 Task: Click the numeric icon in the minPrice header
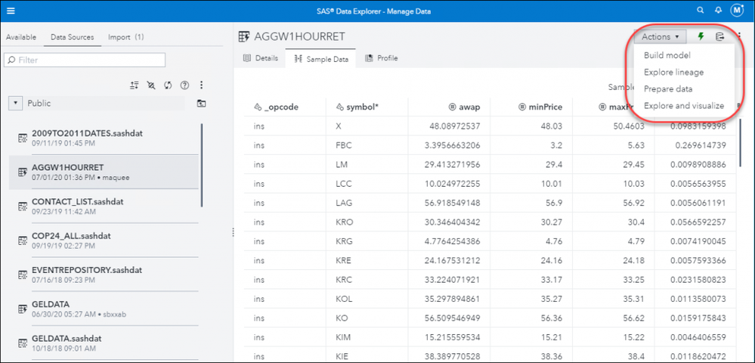(x=522, y=107)
